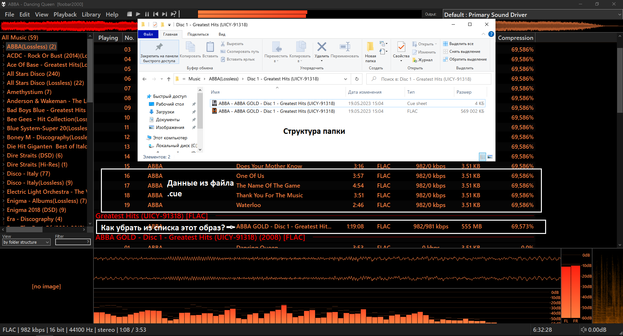Click Music in the address breadcrumb
Viewport: 623px width, 336px height.
(194, 79)
